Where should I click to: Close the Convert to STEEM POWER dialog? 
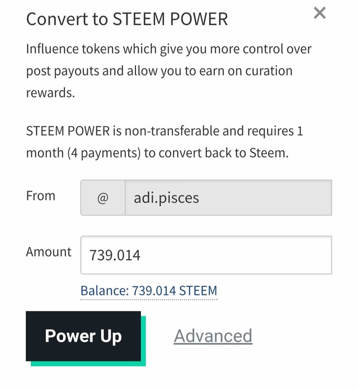[319, 13]
